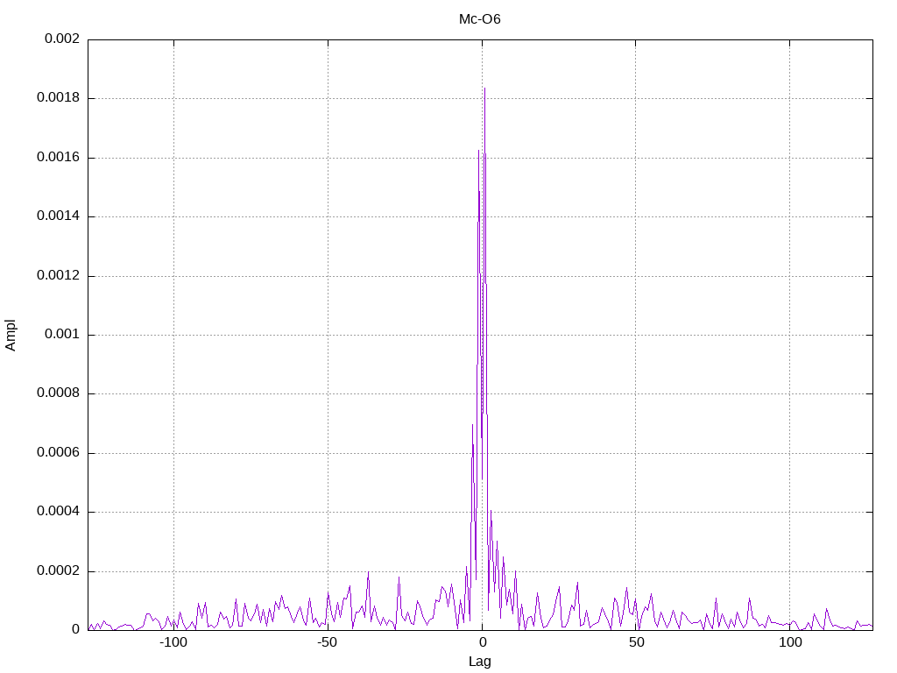897x673 pixels.
Task: Click y-axis tick value 0.0006
Action: 58,453
